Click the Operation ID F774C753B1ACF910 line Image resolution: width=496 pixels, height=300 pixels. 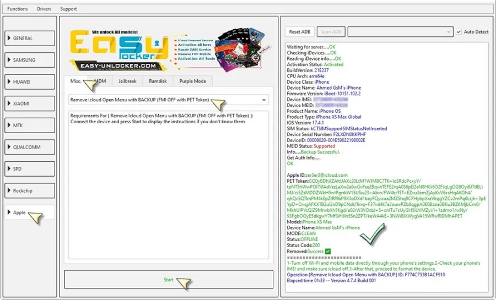pos(366,275)
